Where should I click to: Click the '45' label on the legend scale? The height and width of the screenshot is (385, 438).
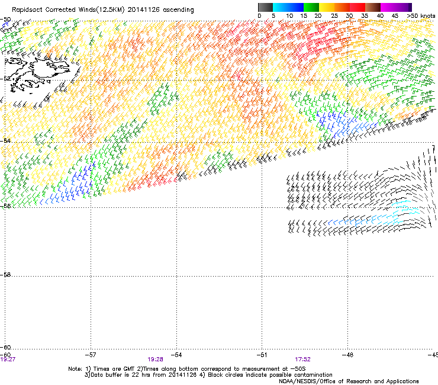(x=395, y=16)
